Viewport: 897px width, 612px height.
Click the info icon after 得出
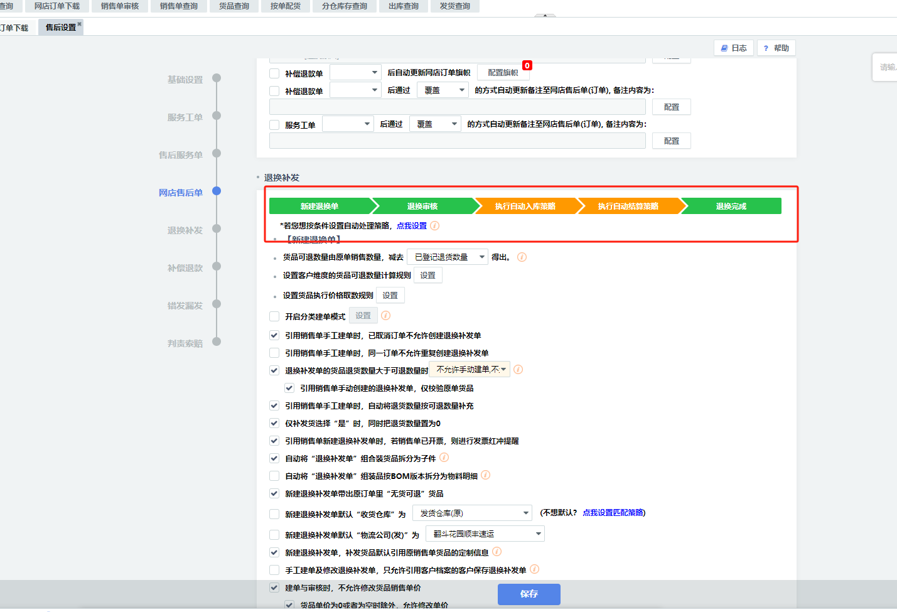522,257
